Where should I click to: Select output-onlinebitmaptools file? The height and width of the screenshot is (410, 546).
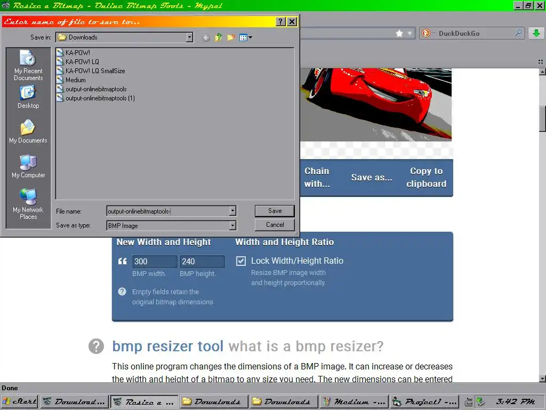(96, 89)
